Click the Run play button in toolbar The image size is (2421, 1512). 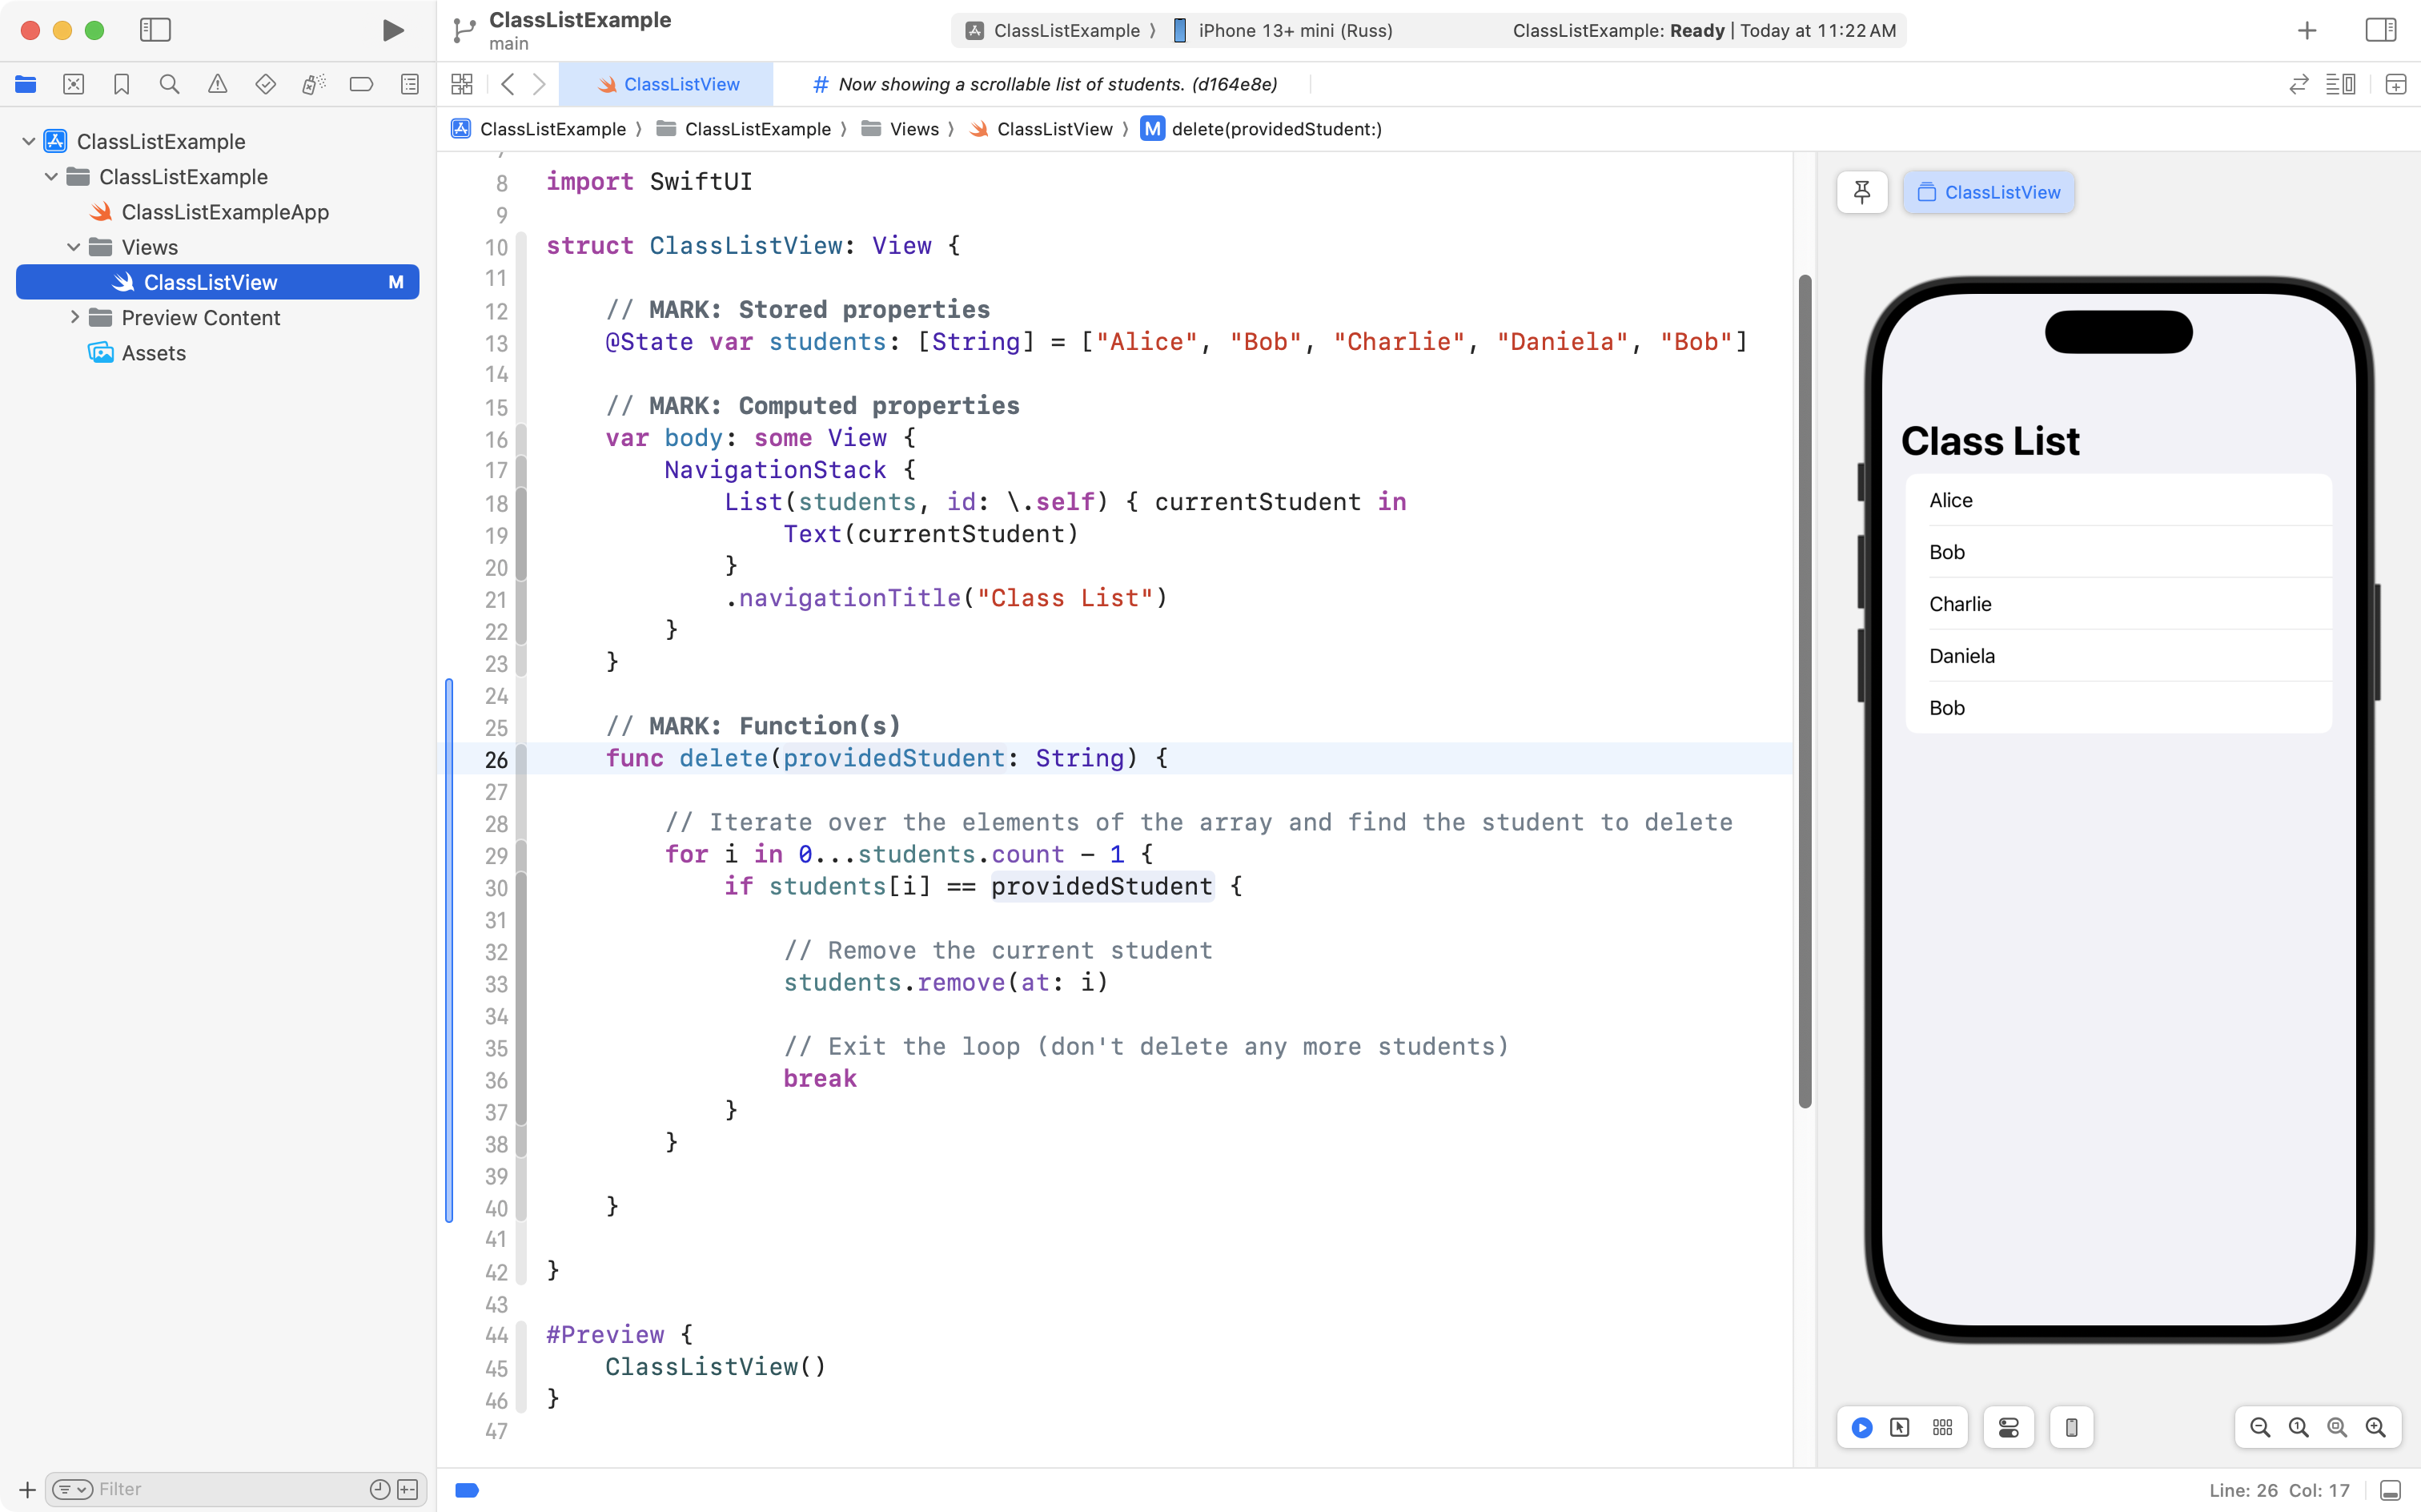pyautogui.click(x=393, y=30)
